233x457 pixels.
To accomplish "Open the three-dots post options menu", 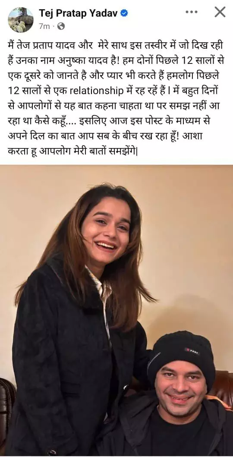I will [192, 13].
